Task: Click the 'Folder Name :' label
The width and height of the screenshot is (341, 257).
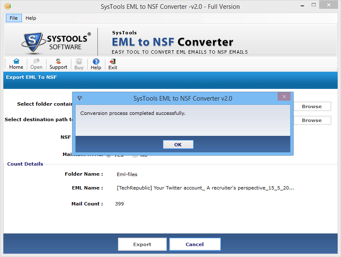Action: click(x=84, y=174)
